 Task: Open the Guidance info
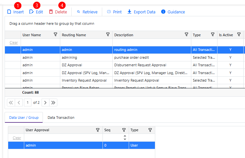point(173,12)
